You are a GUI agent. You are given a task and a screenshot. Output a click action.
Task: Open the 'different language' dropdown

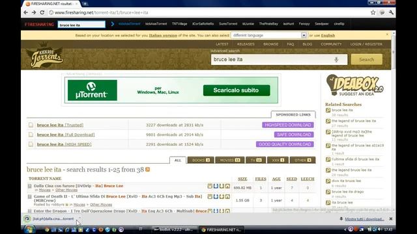click(269, 35)
